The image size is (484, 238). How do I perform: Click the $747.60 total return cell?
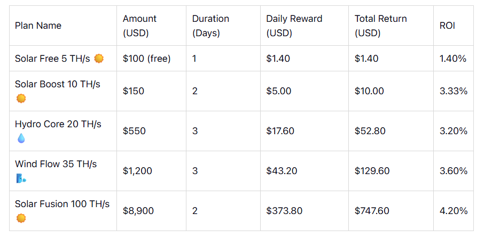(372, 211)
